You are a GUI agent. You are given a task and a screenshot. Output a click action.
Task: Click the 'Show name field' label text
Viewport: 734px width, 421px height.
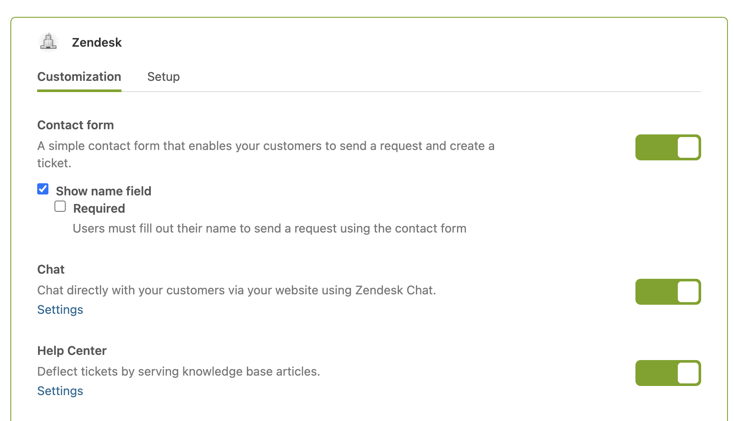pos(104,191)
